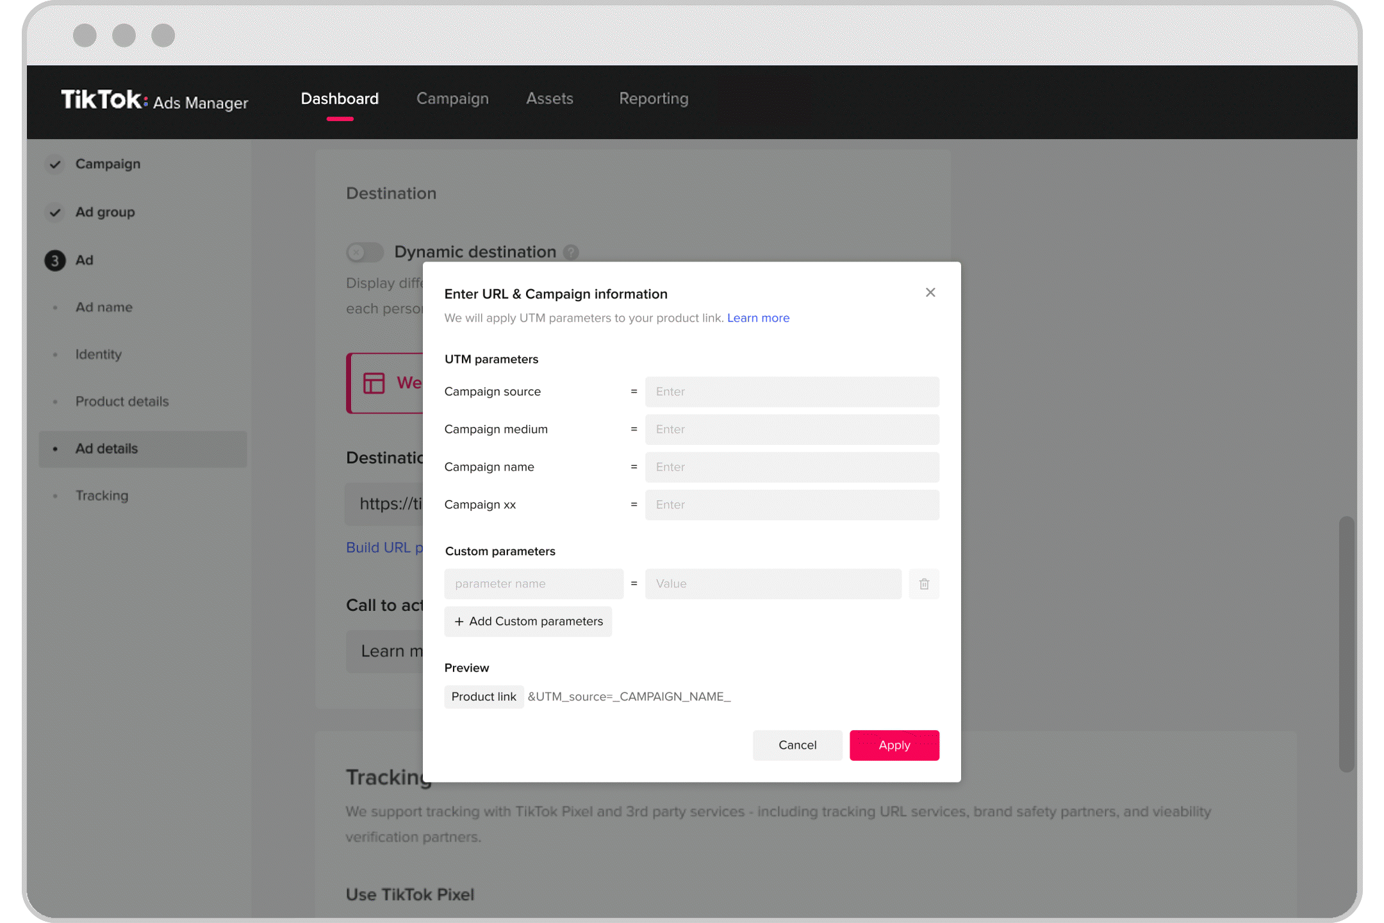Select the Reporting tab
1384x923 pixels.
(653, 99)
